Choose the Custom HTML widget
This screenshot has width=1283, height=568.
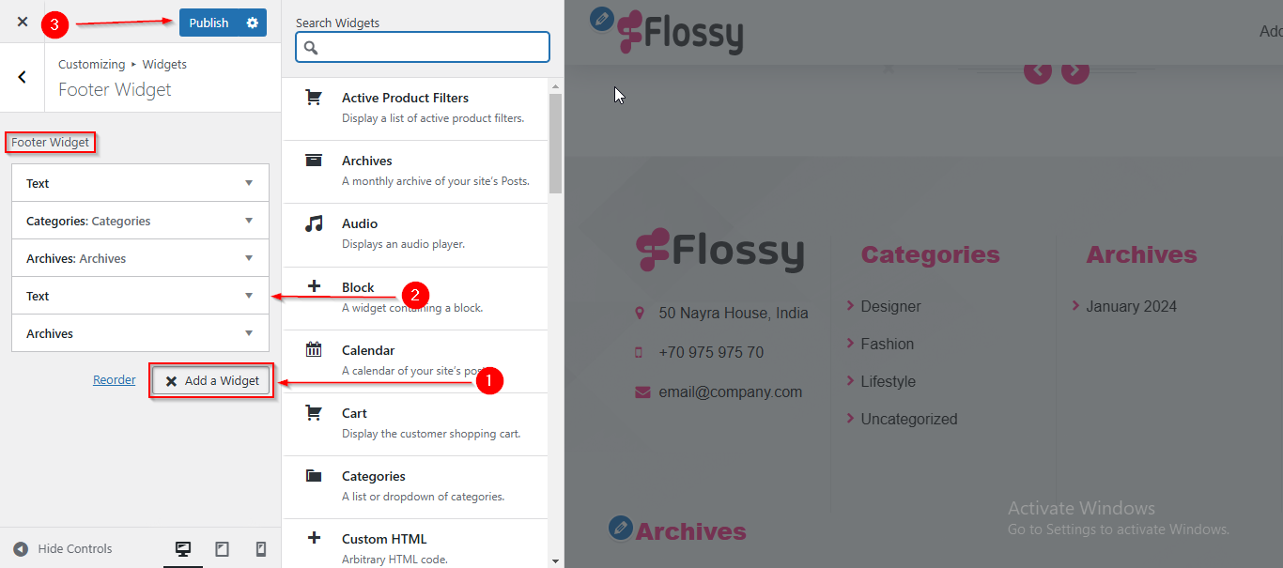click(415, 549)
